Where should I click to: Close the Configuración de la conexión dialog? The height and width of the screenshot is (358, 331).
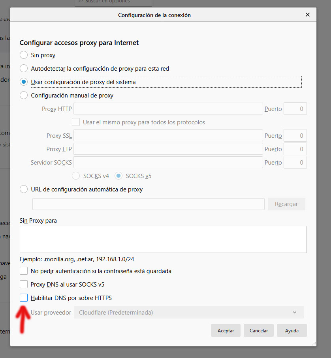[x=308, y=15]
